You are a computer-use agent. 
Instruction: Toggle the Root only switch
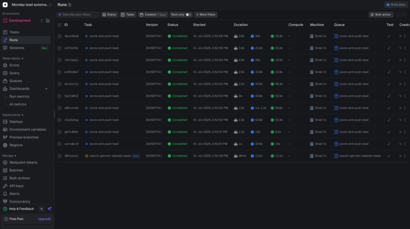tap(188, 15)
